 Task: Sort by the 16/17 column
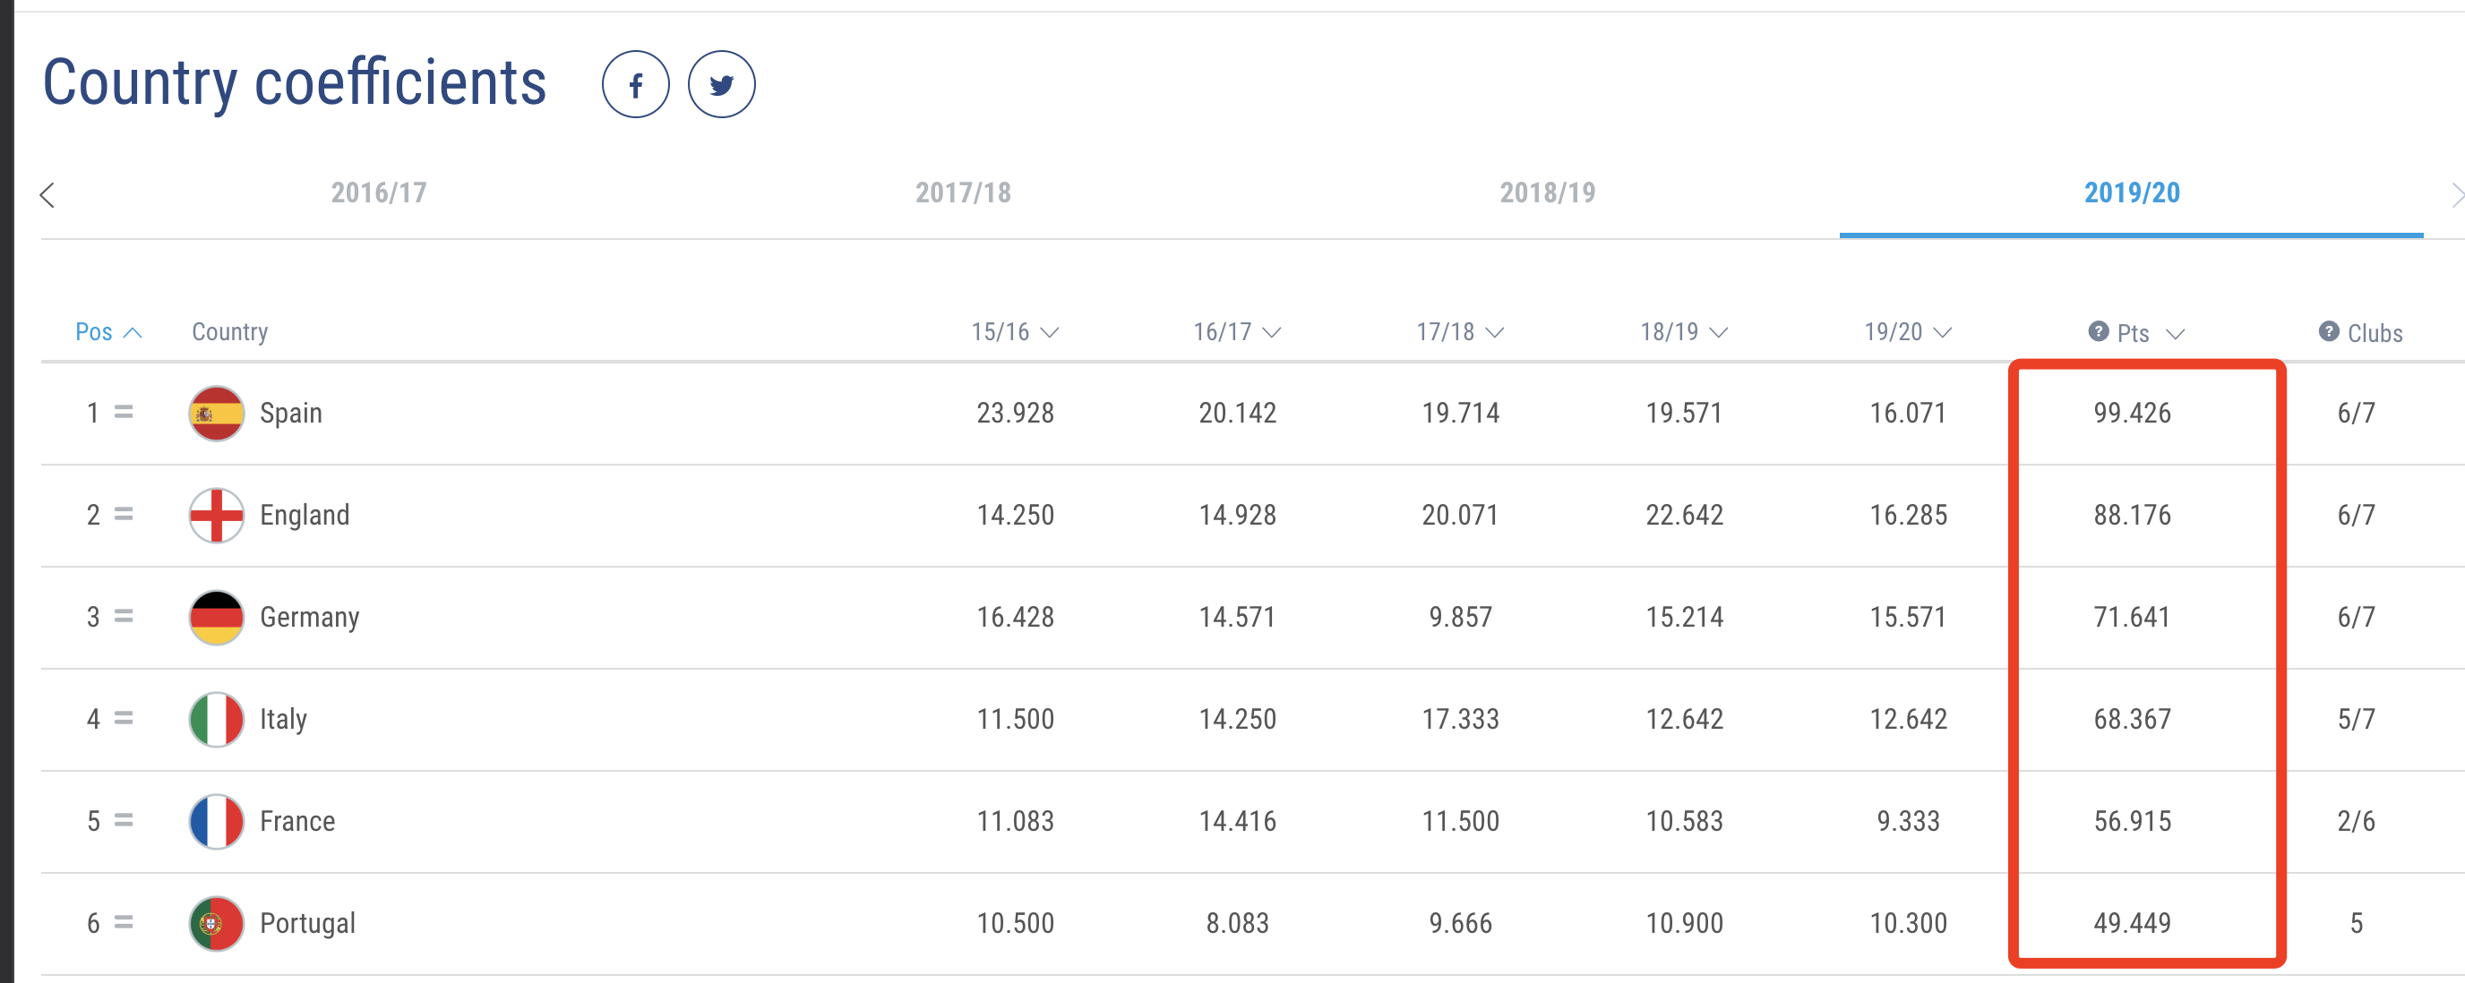pyautogui.click(x=1237, y=332)
